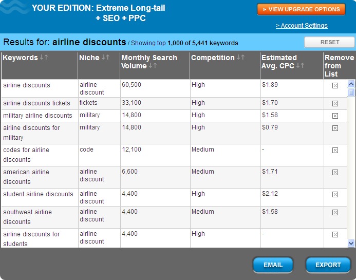Remove 'airline discounts for students' row
This screenshot has height=280, width=356.
click(335, 235)
